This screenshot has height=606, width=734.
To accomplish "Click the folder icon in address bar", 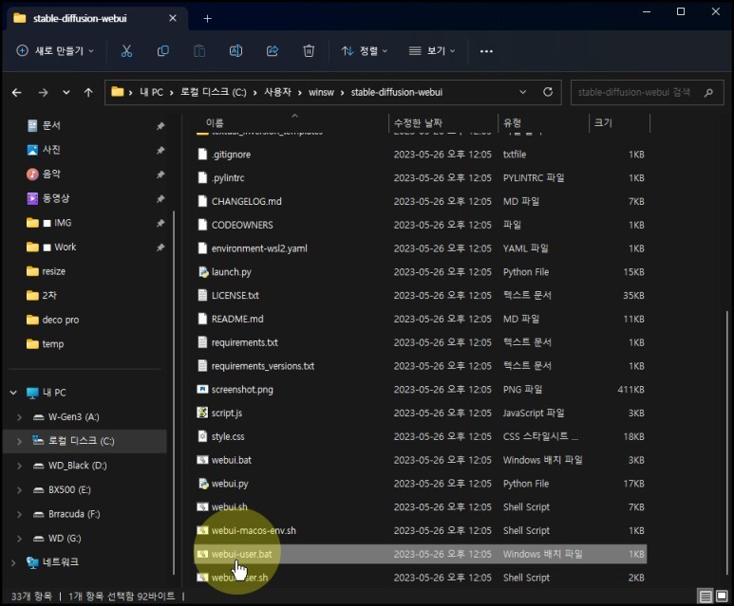I will pos(118,92).
